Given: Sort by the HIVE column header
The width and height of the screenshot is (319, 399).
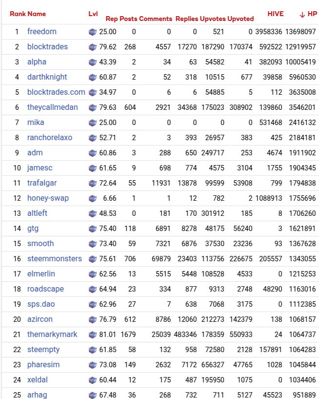Looking at the screenshot, I should coord(276,14).
